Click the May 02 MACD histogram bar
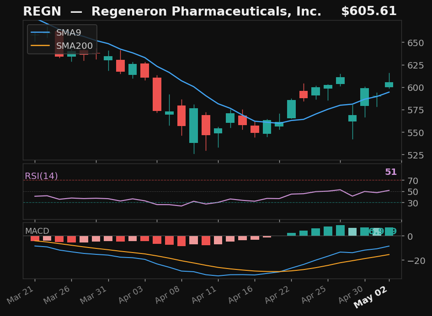The height and width of the screenshot is (316, 432). click(x=389, y=232)
